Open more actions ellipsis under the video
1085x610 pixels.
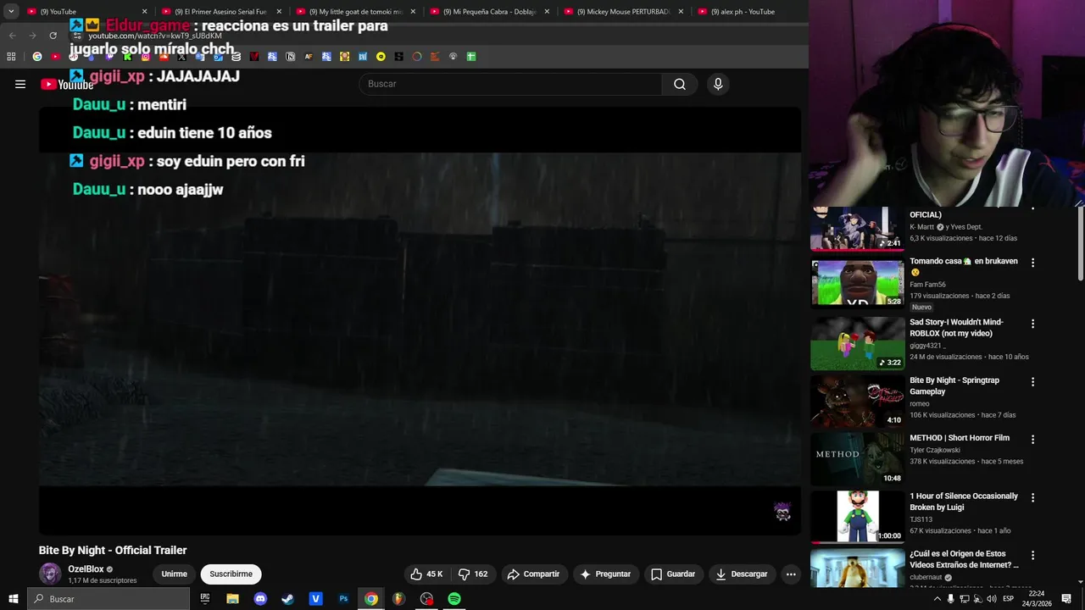(791, 574)
